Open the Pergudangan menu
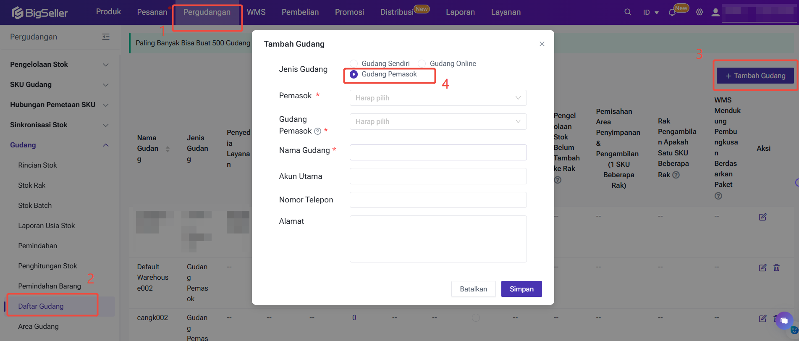The image size is (799, 341). click(x=207, y=12)
